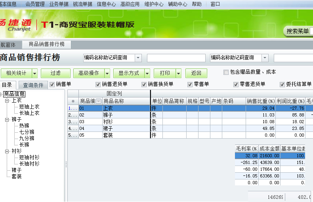Select 热裤 in the tree
This screenshot has width=313, height=202.
click(24, 126)
